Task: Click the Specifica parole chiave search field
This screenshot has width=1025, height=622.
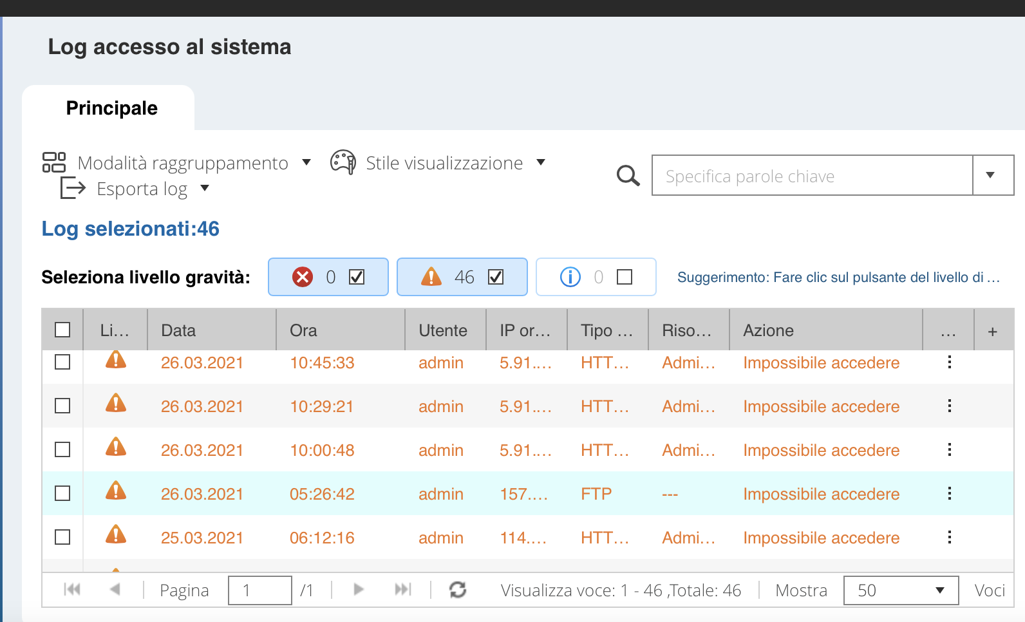Action: coord(811,176)
